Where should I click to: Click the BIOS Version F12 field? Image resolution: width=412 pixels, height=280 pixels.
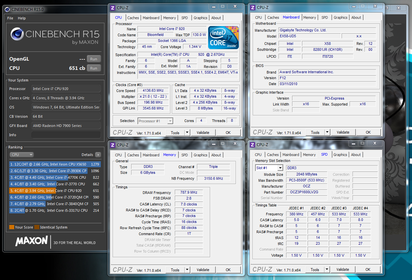tap(327, 78)
